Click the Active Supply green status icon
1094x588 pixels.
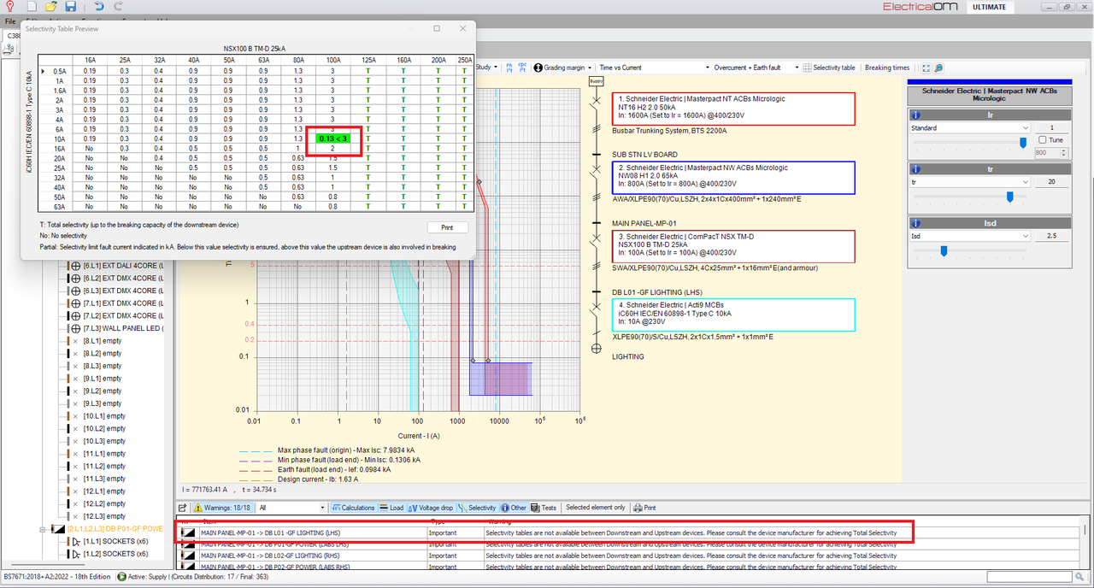[x=122, y=577]
